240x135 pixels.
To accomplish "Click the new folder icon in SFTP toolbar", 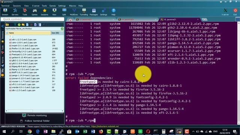I will click(x=23, y=25).
